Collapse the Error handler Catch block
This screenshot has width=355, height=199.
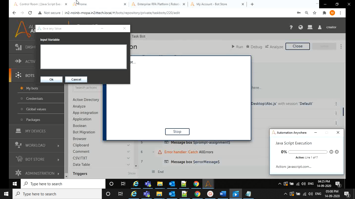click(153, 152)
